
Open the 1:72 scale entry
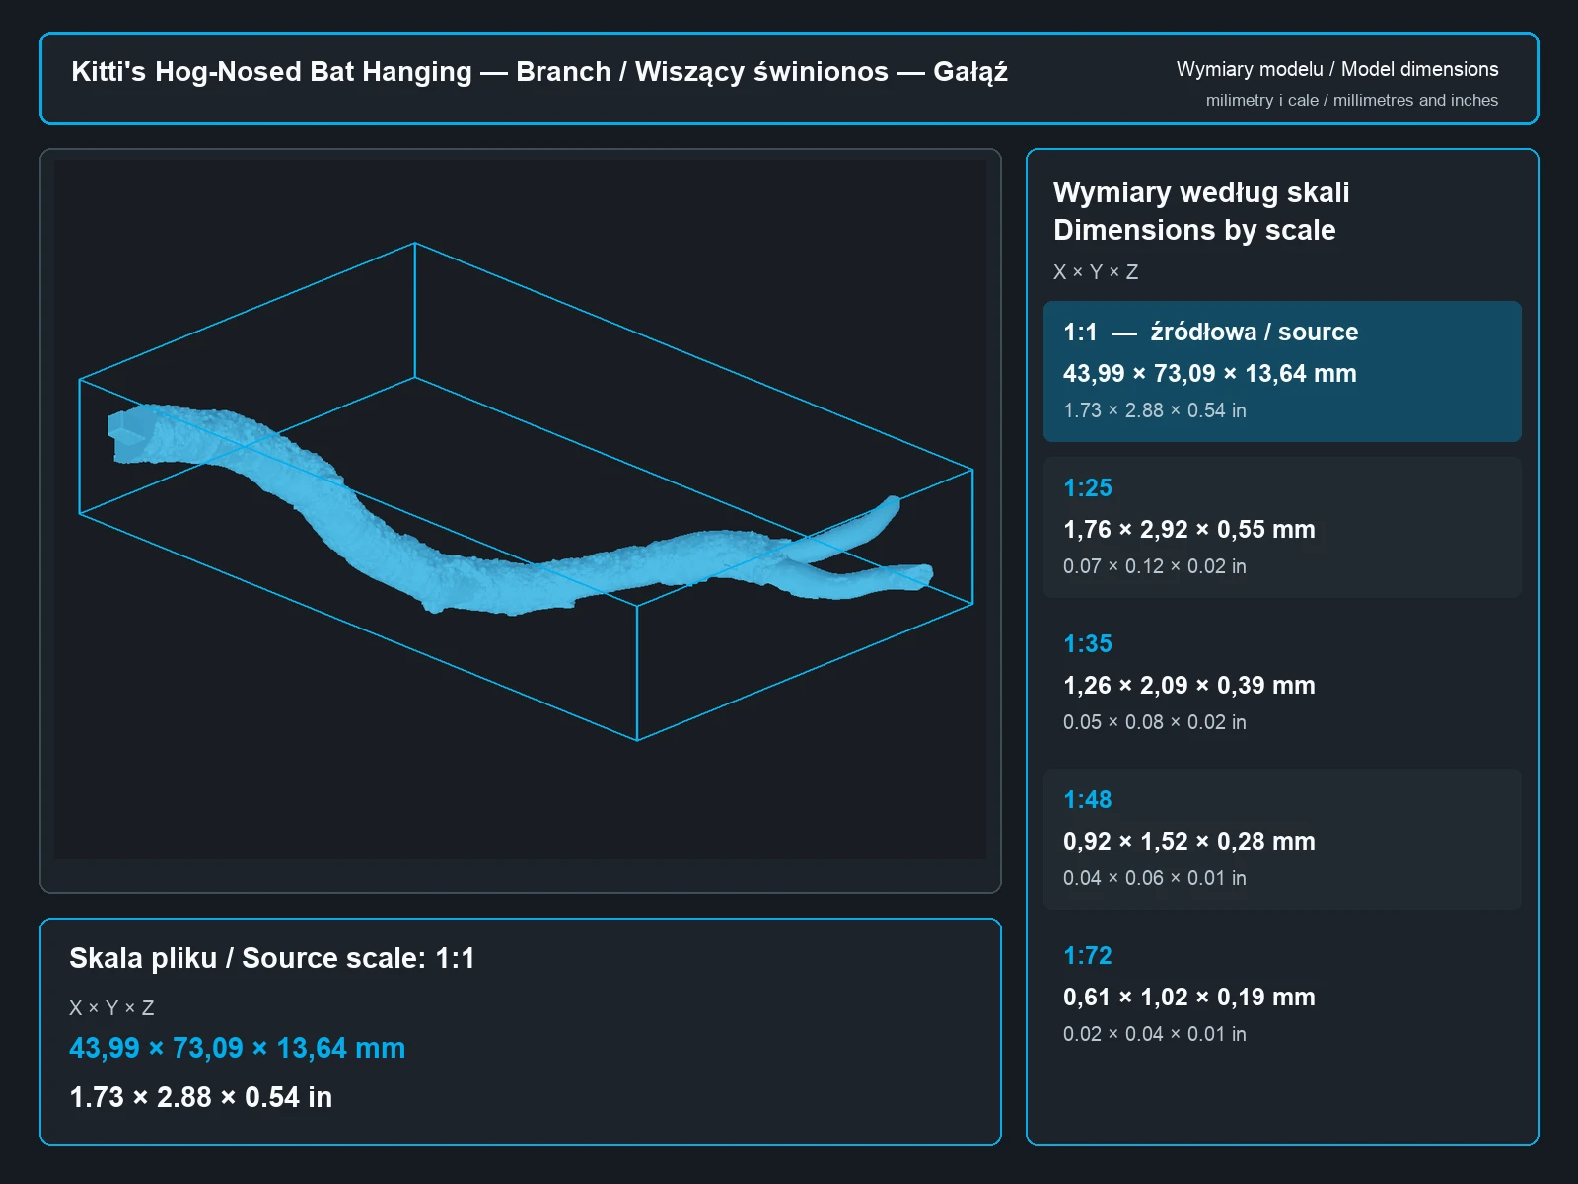click(x=1282, y=995)
